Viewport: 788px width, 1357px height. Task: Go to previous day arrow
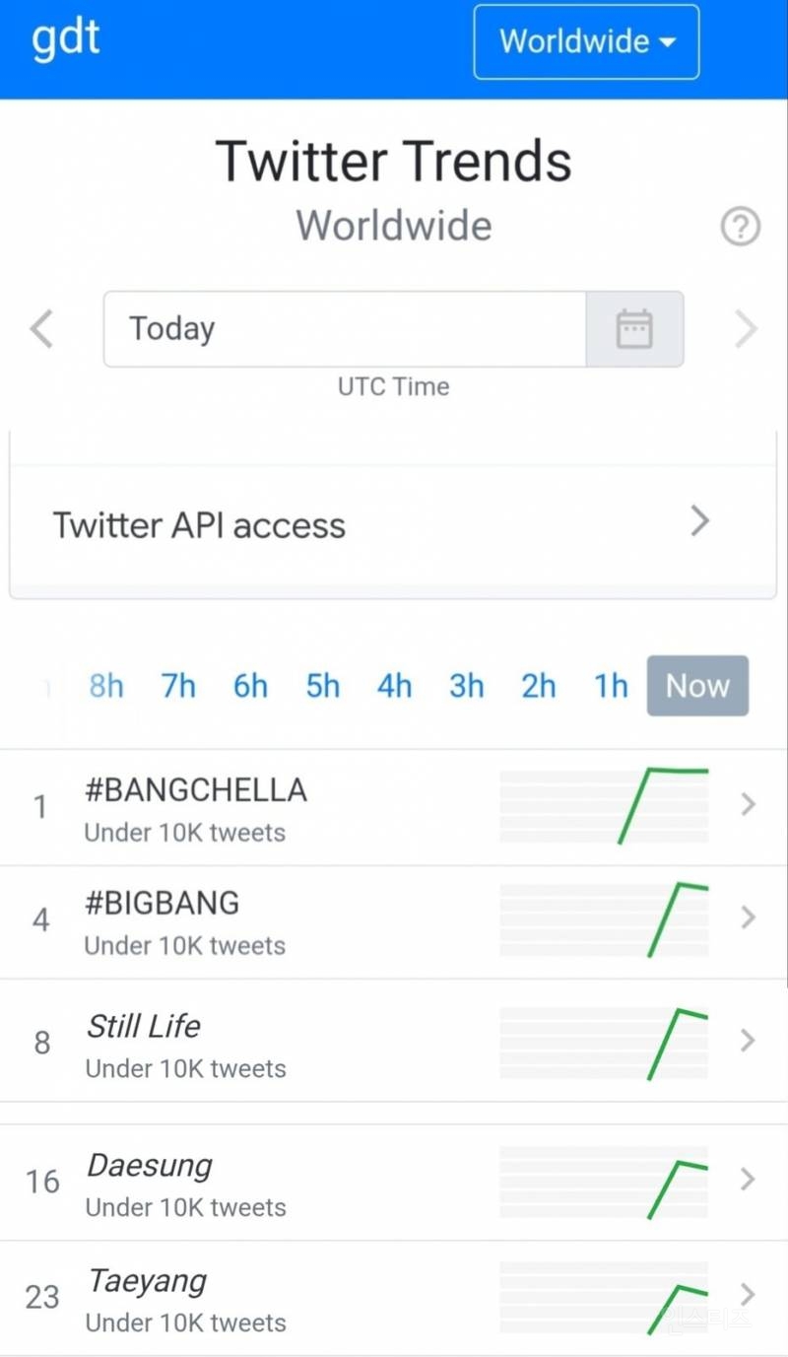point(41,329)
